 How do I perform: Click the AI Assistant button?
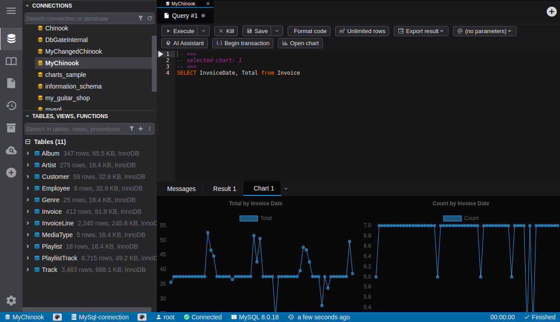coord(185,43)
